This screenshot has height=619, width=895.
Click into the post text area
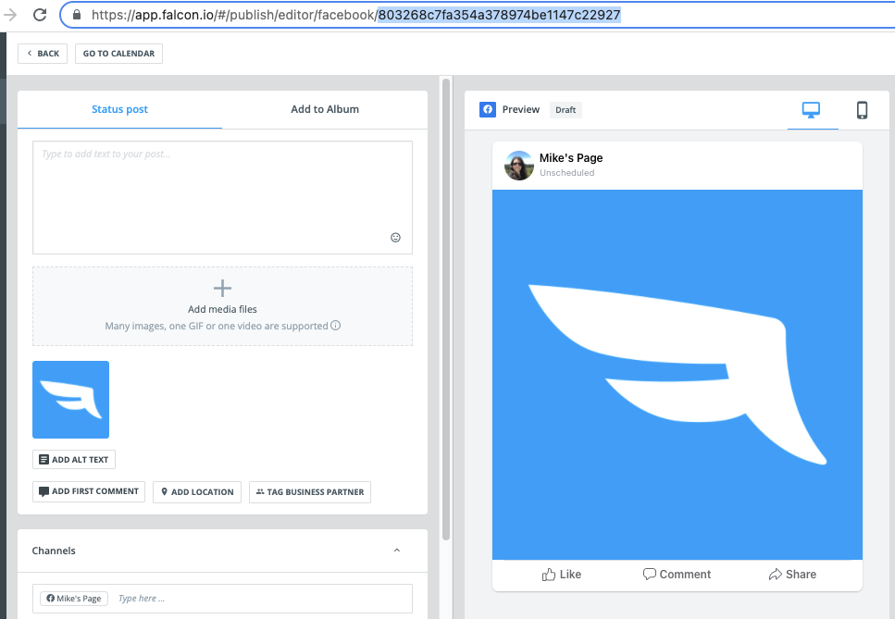pos(223,197)
